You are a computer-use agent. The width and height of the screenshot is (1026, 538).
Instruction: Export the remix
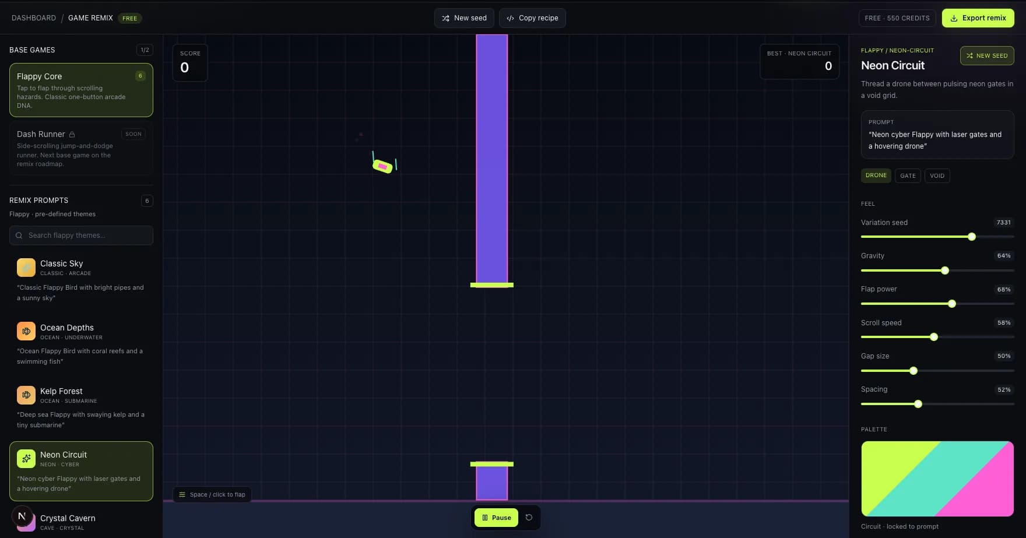pos(978,18)
